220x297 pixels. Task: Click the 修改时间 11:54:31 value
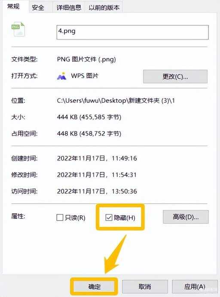[97, 175]
